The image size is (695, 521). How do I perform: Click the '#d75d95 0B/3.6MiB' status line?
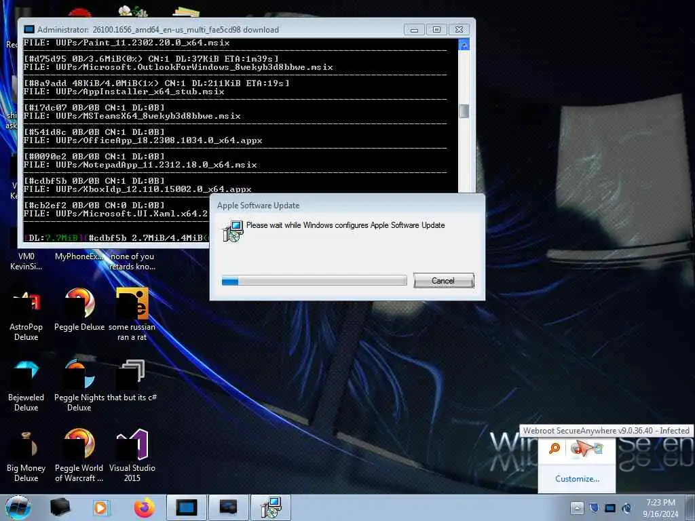click(151, 59)
